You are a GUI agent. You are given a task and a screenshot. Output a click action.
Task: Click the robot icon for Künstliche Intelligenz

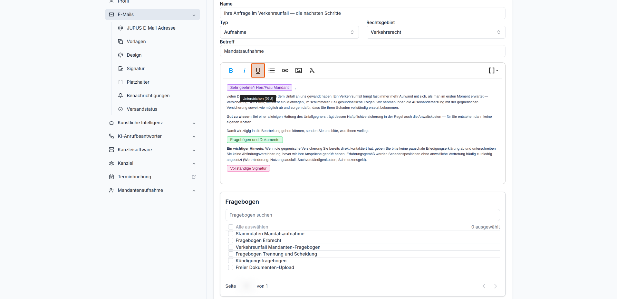pyautogui.click(x=111, y=123)
